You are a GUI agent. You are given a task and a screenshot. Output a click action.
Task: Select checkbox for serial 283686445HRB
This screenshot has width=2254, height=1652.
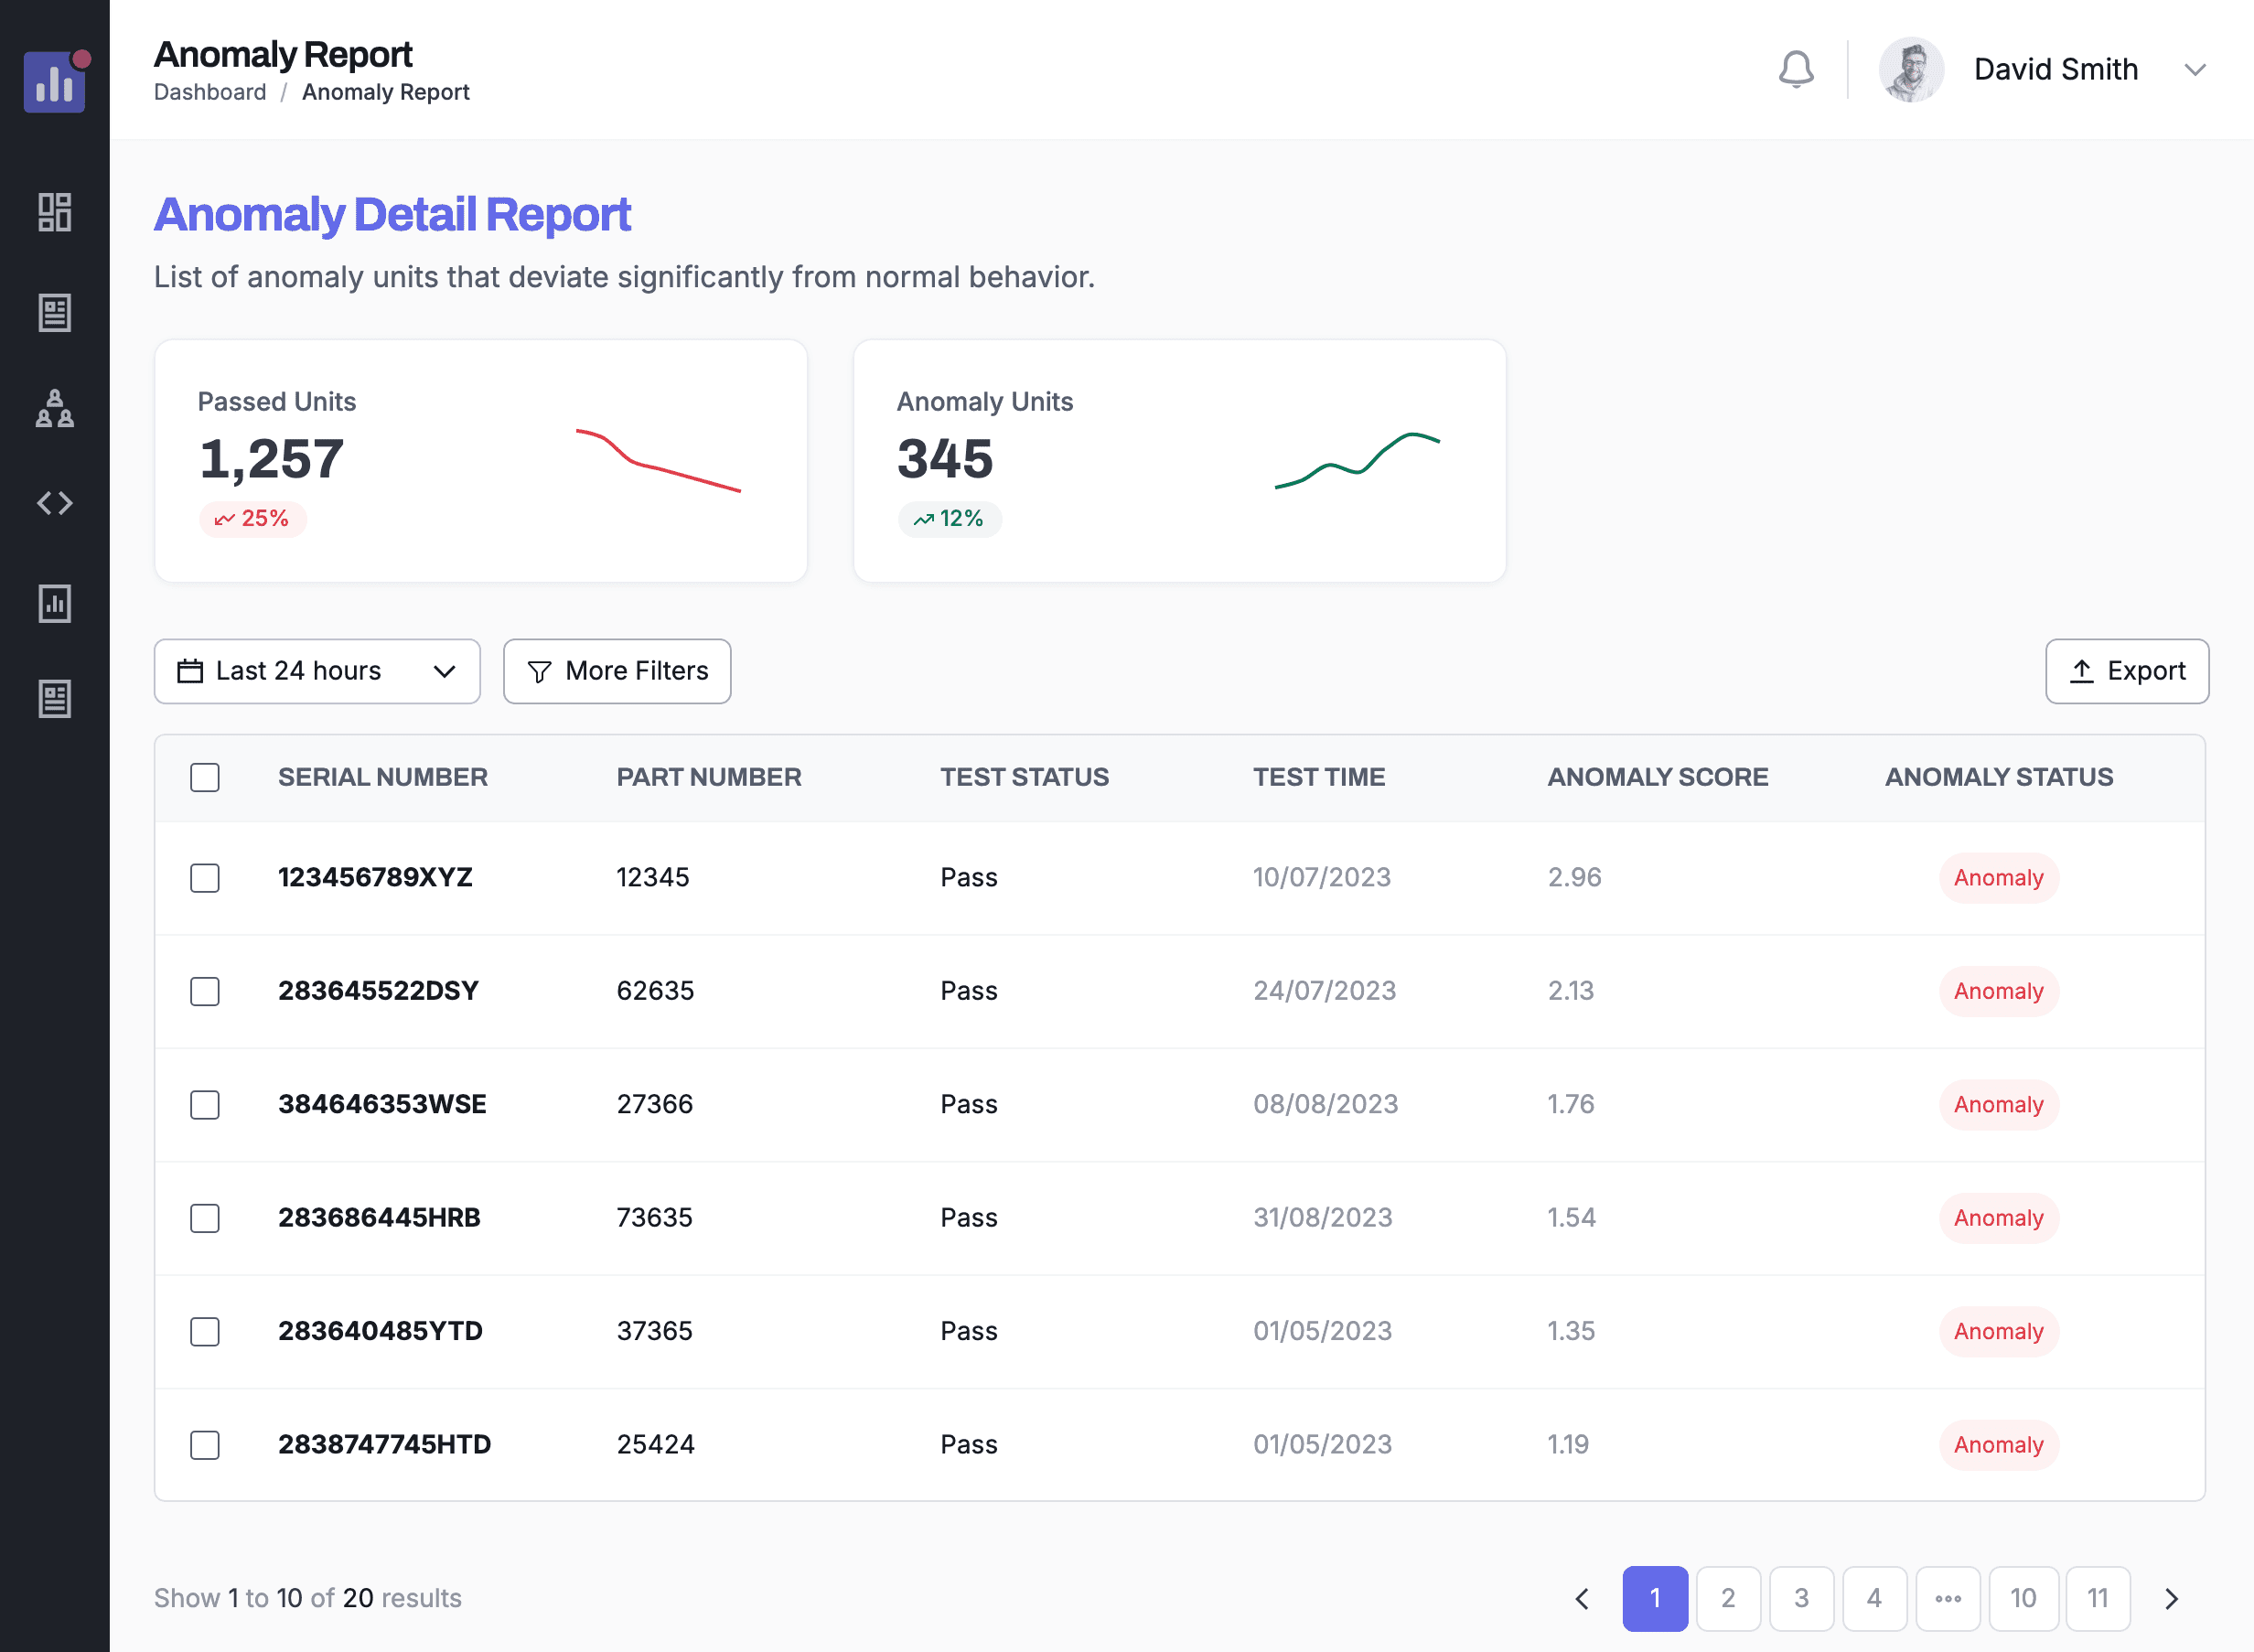(205, 1218)
